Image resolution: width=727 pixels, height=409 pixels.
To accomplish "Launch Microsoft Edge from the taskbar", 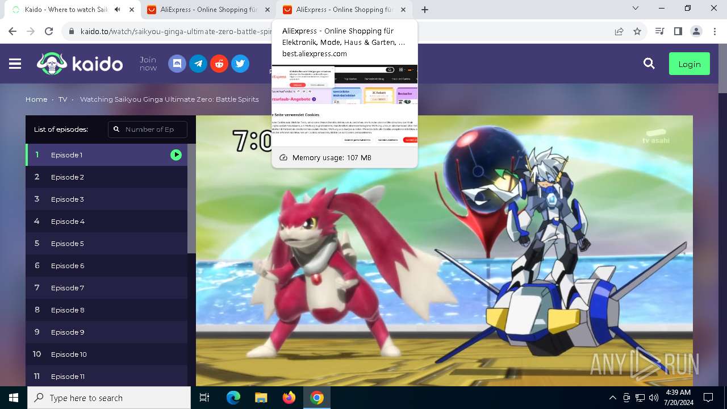I will click(x=233, y=398).
